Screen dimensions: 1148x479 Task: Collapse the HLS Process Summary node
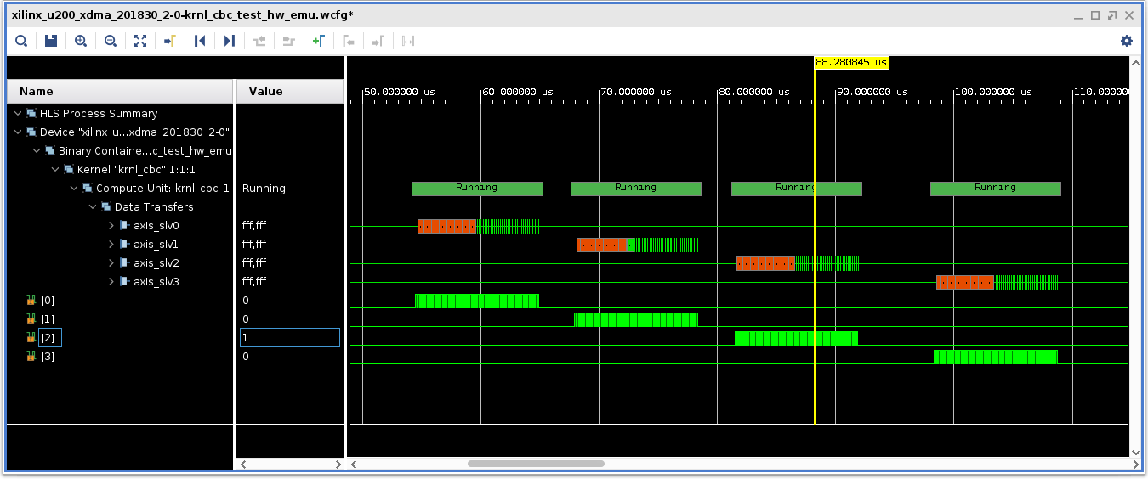click(x=19, y=114)
